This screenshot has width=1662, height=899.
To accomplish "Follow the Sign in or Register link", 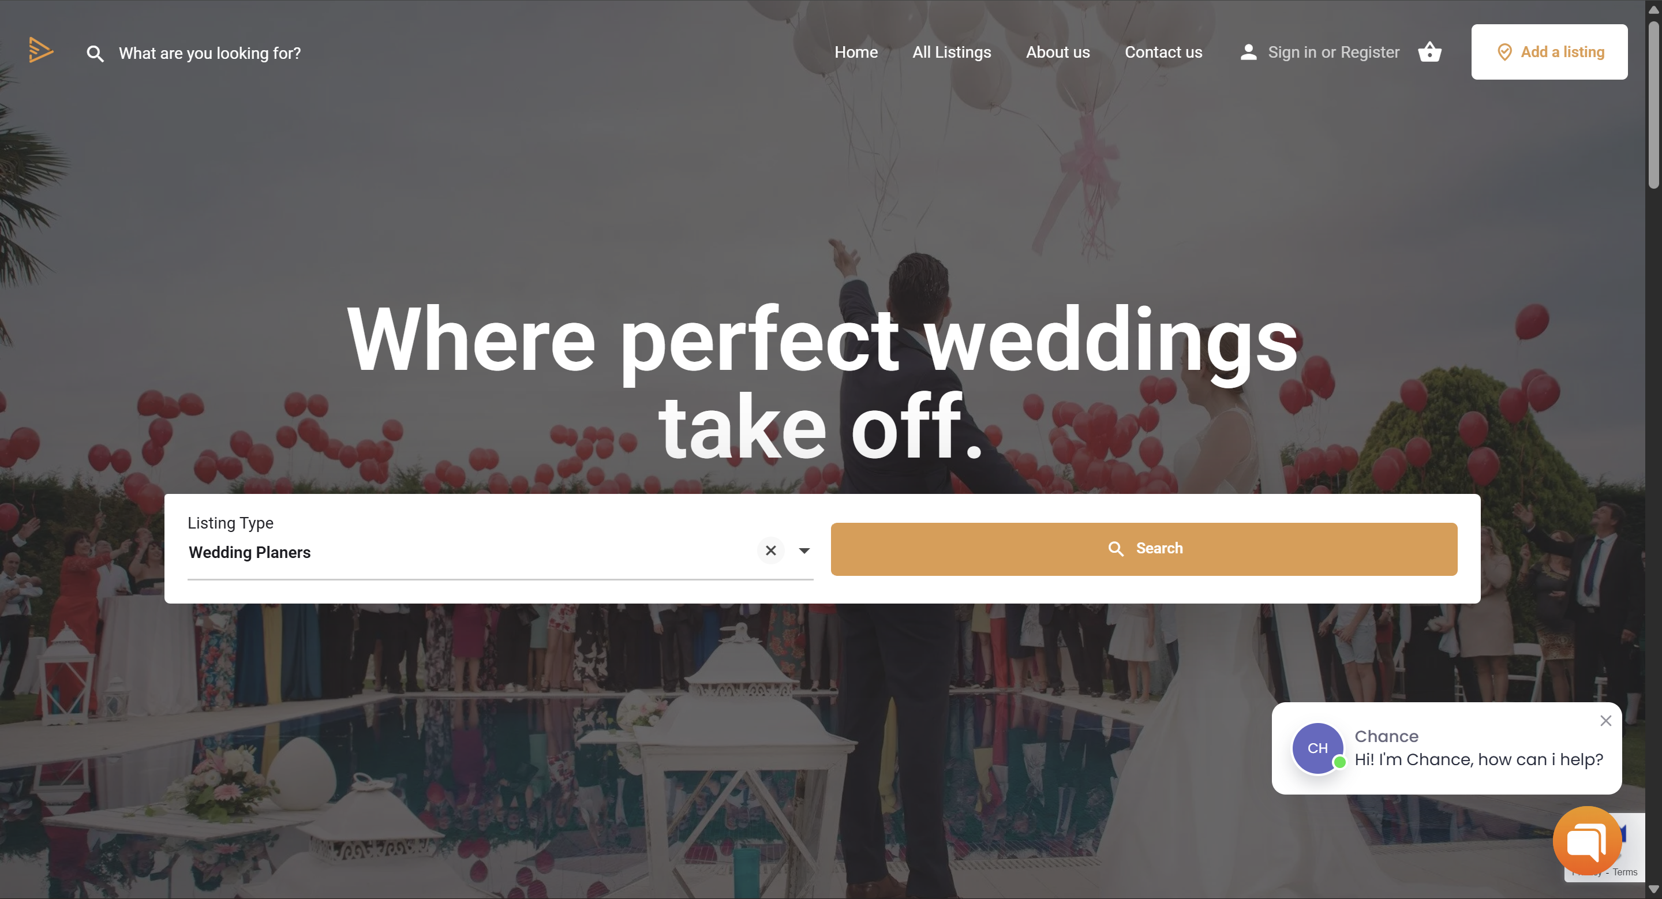I will point(1334,53).
